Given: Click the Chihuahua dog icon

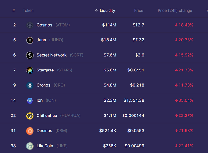Looking at the screenshot, I should coord(30,116).
